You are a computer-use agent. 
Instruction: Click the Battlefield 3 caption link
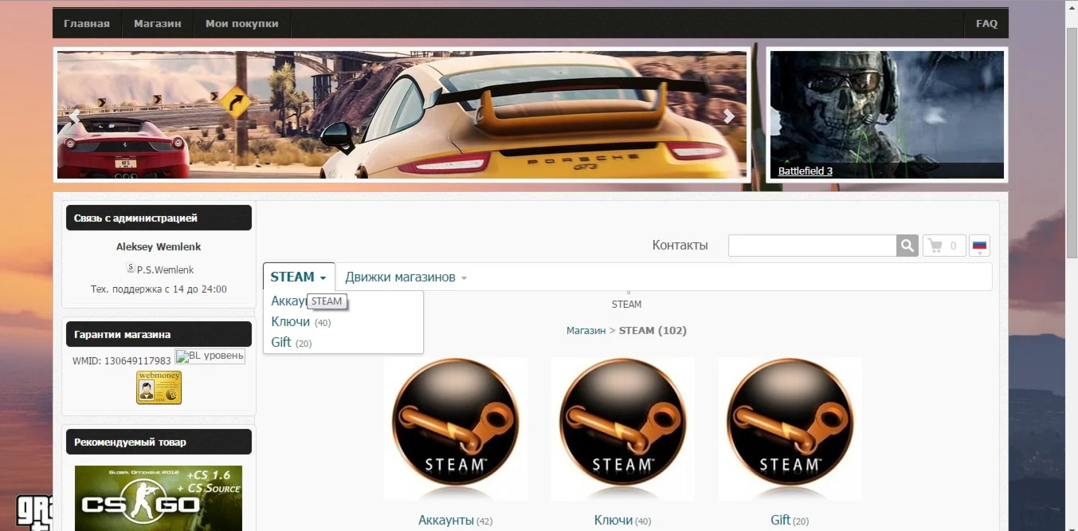(x=806, y=171)
